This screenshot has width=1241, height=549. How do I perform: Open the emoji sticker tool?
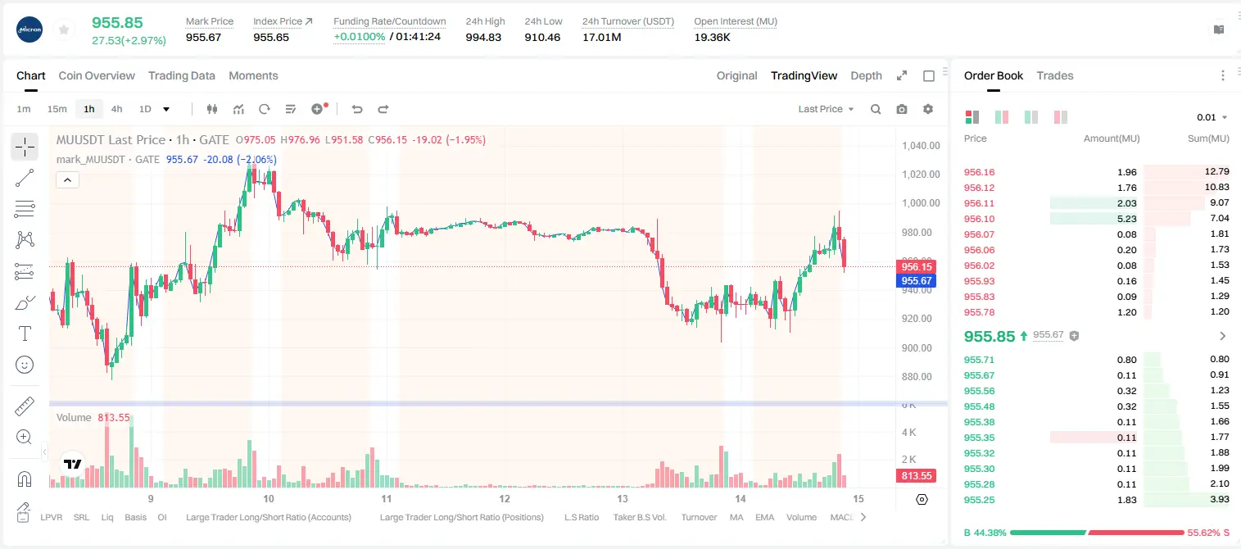click(25, 365)
